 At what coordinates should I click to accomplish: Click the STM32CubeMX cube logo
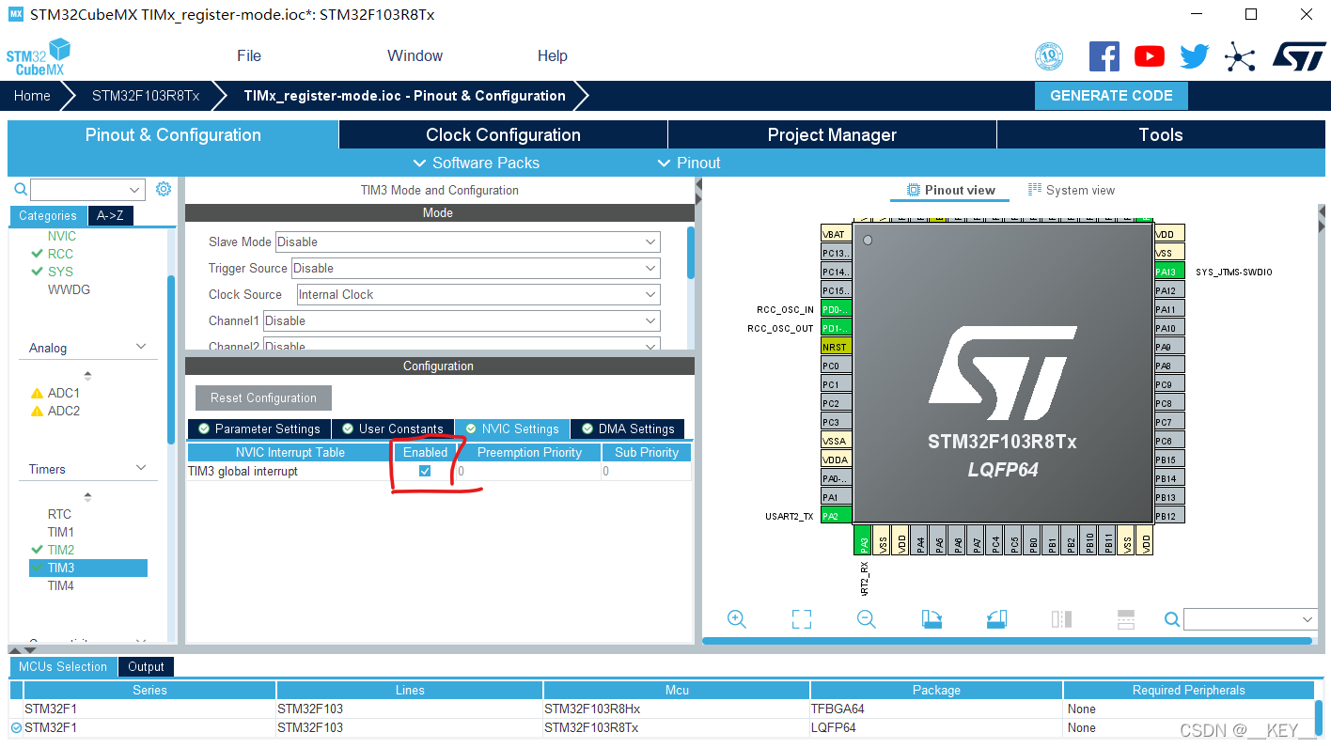pos(39,57)
